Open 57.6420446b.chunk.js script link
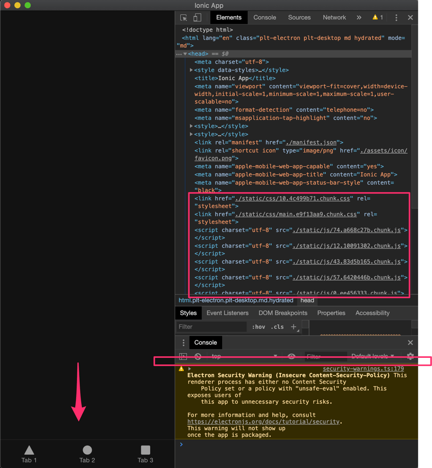Image resolution: width=432 pixels, height=468 pixels. pos(347,277)
